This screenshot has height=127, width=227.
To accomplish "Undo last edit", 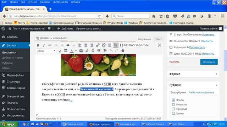I will (x=111, y=51).
